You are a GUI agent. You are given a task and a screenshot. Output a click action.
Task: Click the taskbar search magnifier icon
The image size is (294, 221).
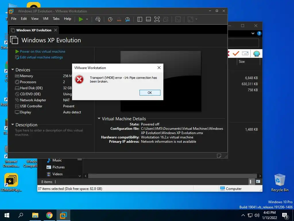pyautogui.click(x=21, y=215)
